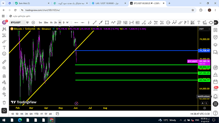Expand the USDT currency dropdown
Viewport: 219px width, 123px height.
[x=204, y=29]
